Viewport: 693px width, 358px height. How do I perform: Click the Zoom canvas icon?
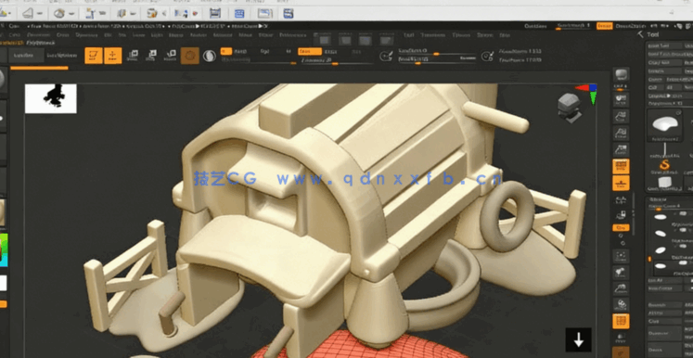[621, 117]
